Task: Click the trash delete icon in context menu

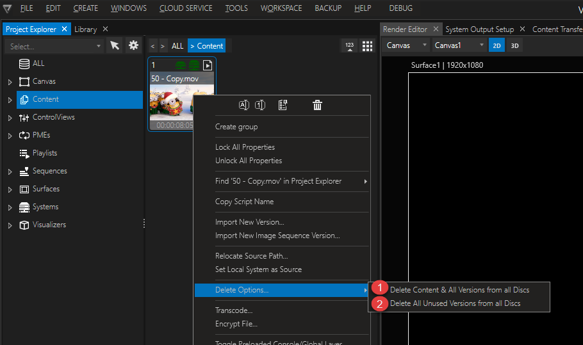Action: (317, 105)
